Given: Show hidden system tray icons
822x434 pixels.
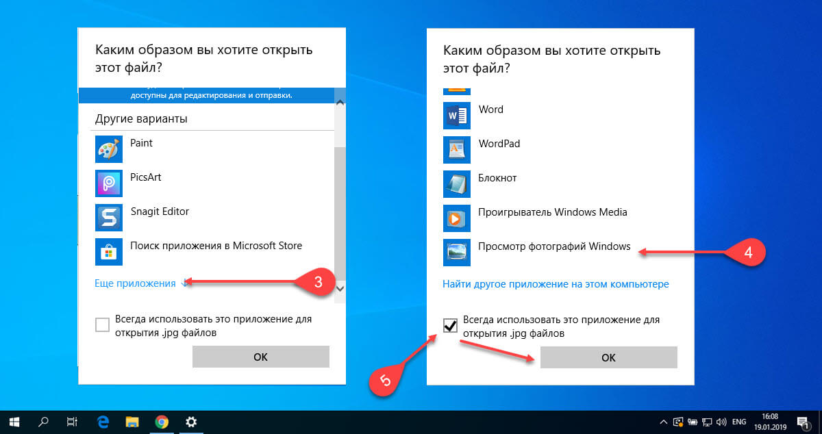Looking at the screenshot, I should tap(663, 422).
